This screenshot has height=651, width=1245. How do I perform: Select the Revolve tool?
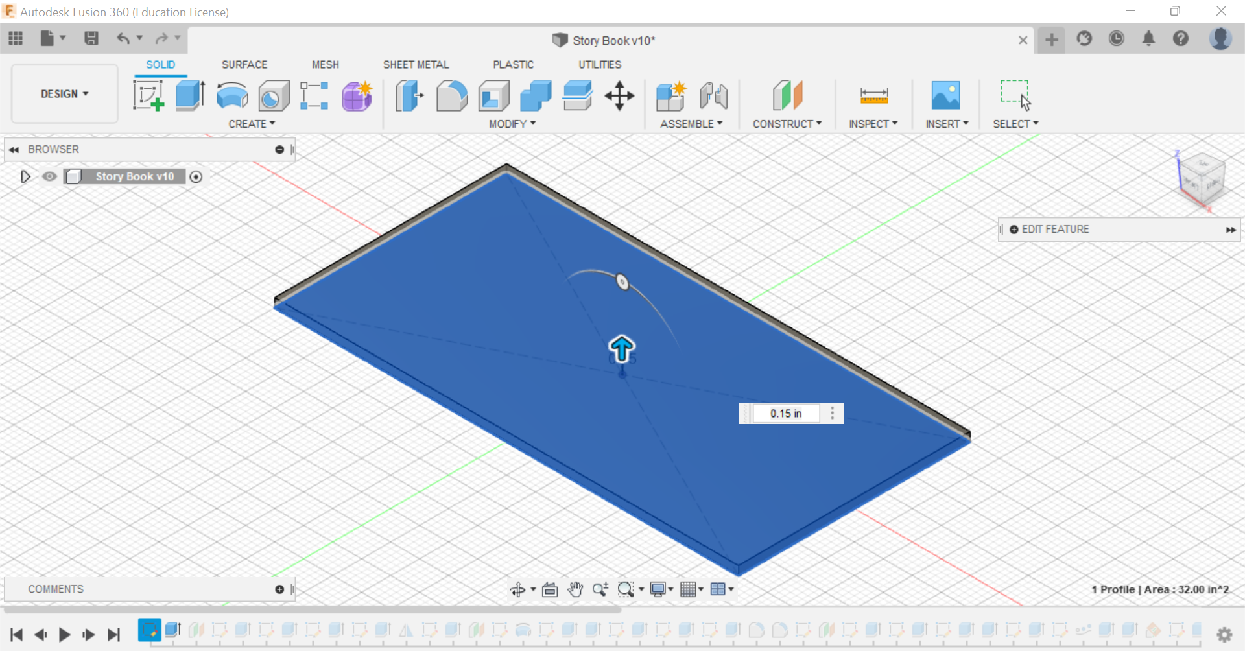click(232, 95)
